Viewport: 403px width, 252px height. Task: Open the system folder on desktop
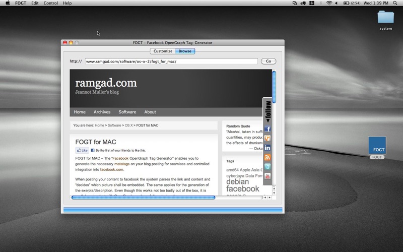tap(385, 17)
